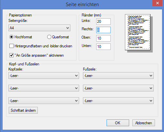The width and height of the screenshot is (164, 132).
Task: Confirm with the OK button
Action: (x=118, y=123)
